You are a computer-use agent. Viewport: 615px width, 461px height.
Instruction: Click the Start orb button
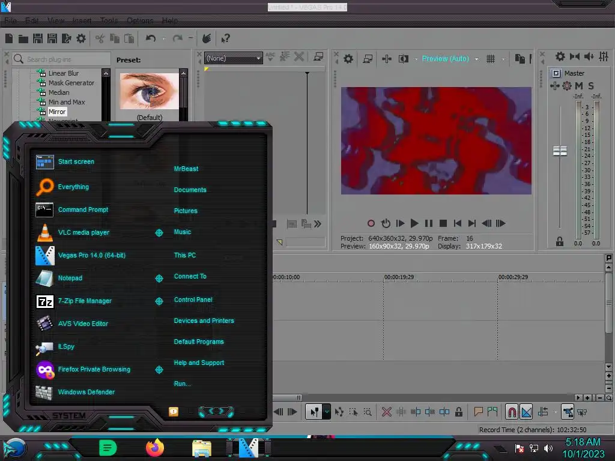pos(15,449)
